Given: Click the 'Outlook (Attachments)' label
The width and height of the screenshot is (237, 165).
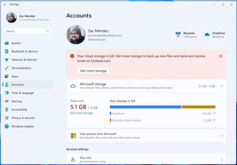Looking at the screenshot, I should (127, 120).
